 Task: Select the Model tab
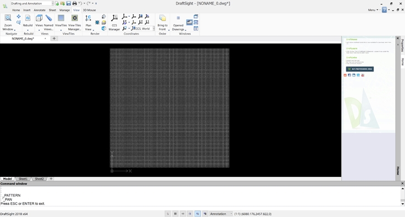[x=8, y=179]
